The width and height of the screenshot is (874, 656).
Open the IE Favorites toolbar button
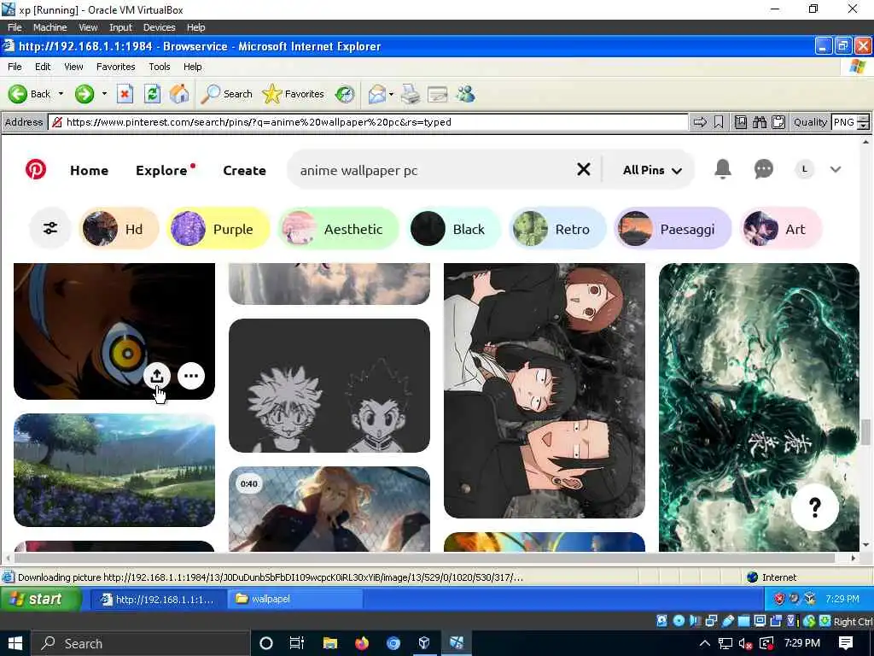(x=294, y=94)
